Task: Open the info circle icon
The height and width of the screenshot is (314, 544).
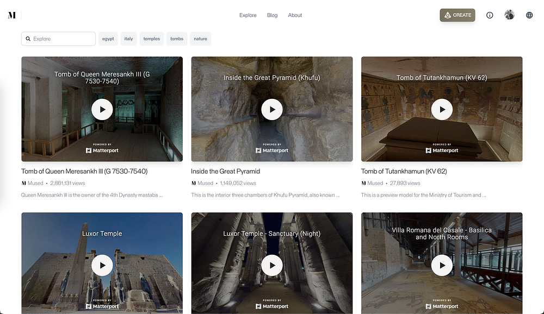Action: (x=490, y=15)
